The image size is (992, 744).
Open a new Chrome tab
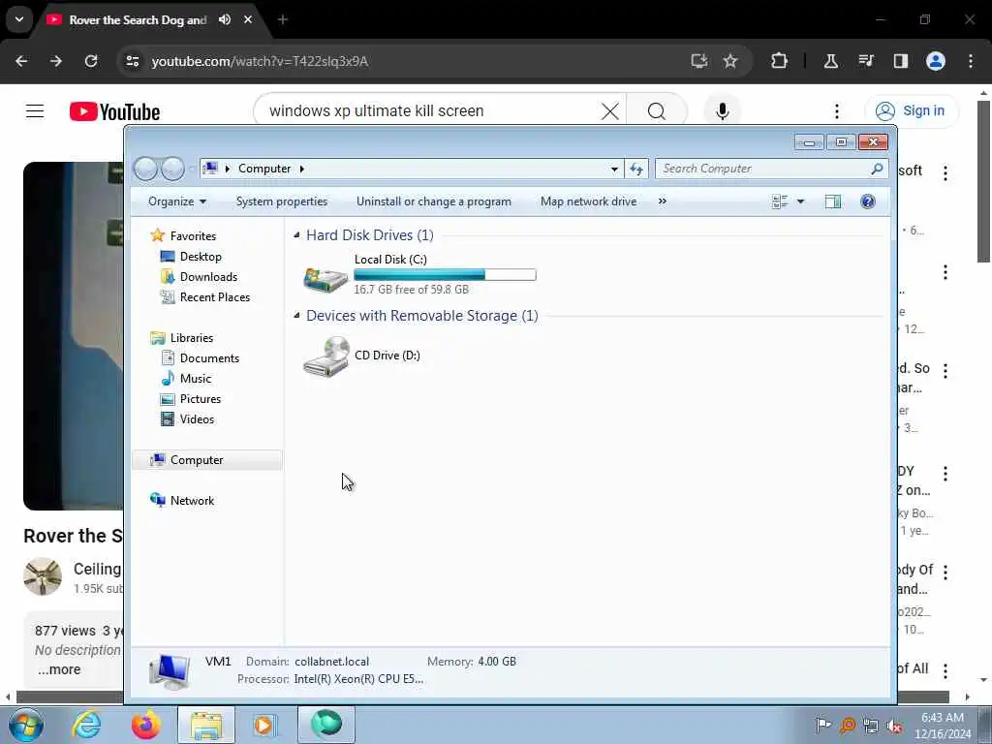(x=283, y=19)
